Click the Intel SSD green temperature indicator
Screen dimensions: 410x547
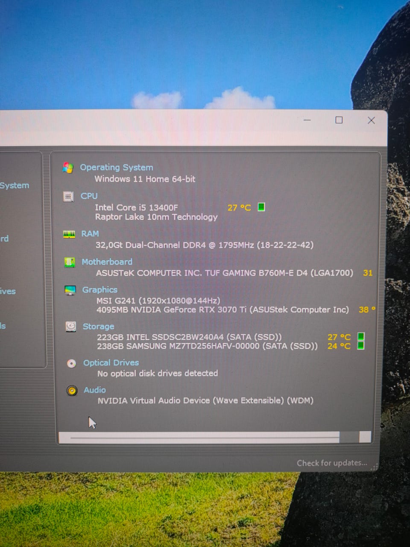(x=361, y=336)
